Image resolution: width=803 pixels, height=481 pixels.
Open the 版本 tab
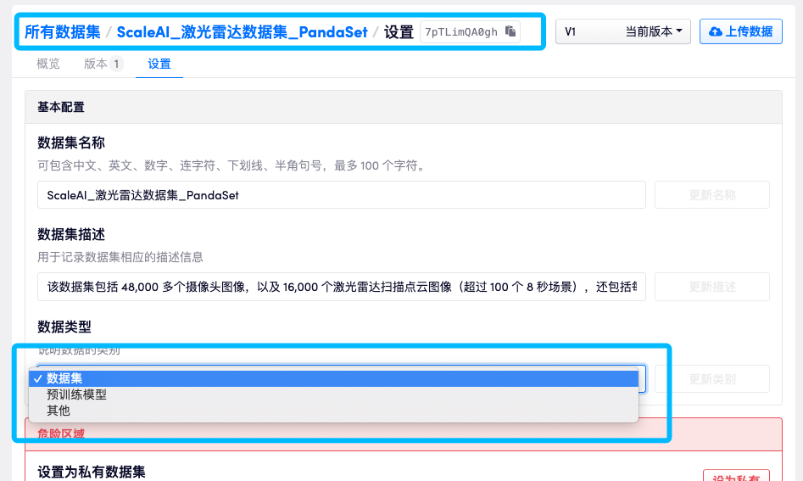pos(103,64)
